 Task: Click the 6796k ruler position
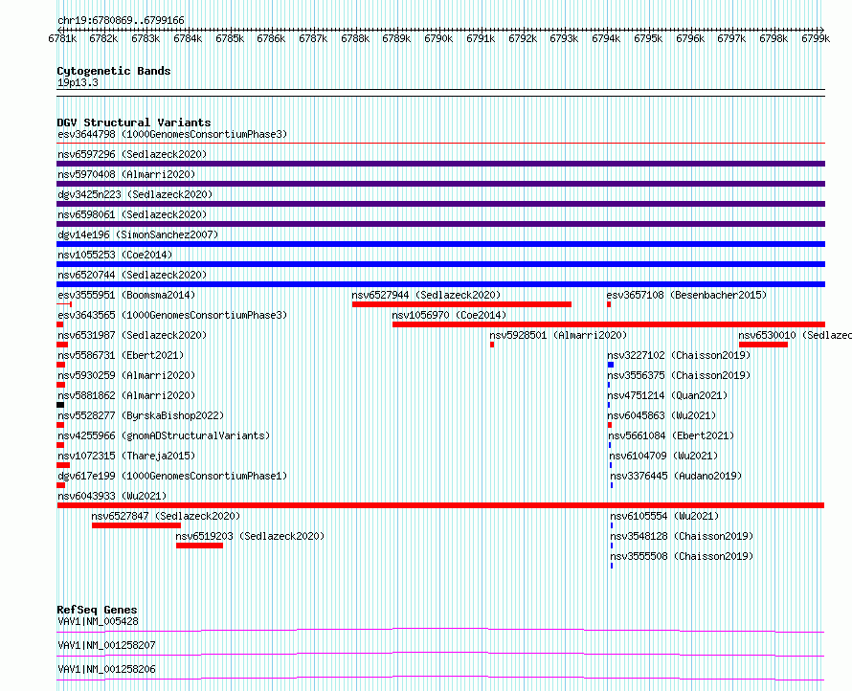pos(690,38)
